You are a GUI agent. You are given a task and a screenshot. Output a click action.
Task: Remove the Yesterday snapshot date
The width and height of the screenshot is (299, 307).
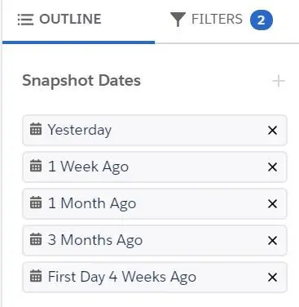[x=272, y=131]
